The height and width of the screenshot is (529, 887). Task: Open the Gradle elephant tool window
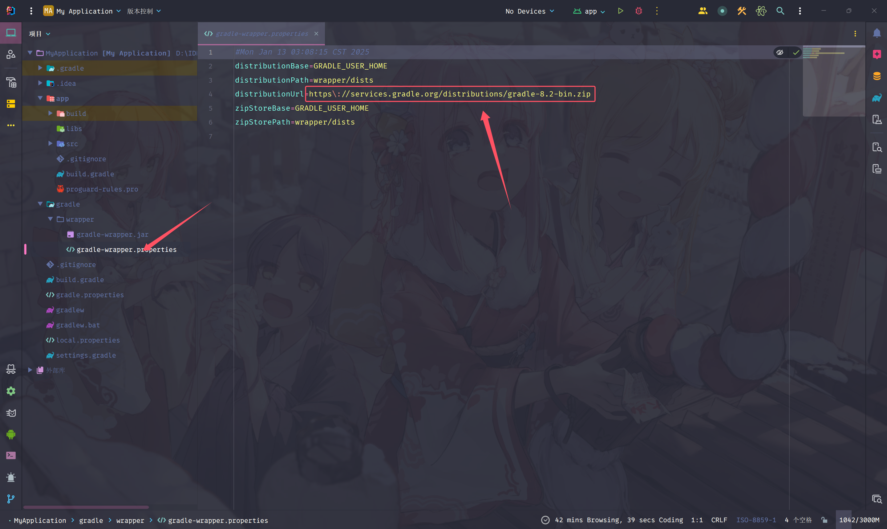[877, 98]
